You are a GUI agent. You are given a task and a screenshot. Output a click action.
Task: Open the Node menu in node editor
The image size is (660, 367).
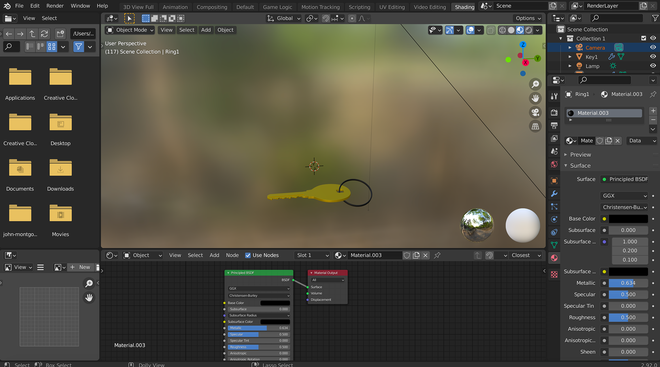(x=232, y=255)
